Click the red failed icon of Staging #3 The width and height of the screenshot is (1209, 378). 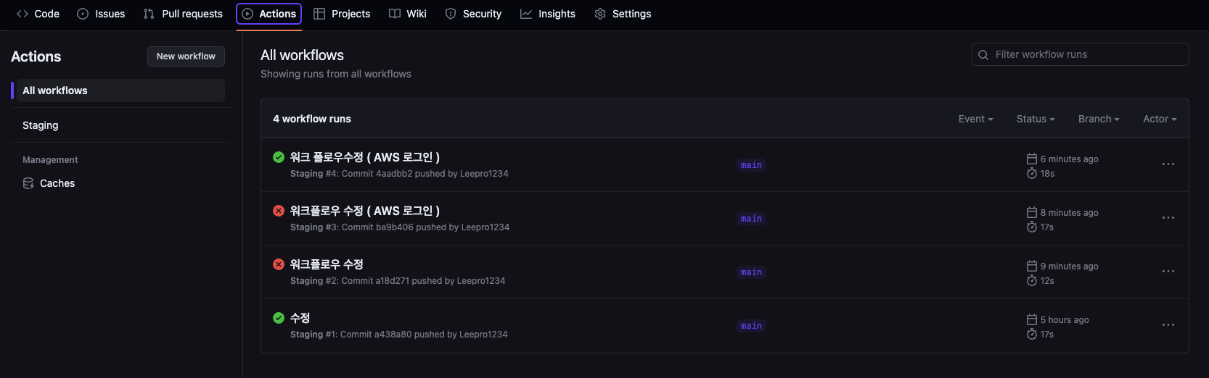point(279,211)
